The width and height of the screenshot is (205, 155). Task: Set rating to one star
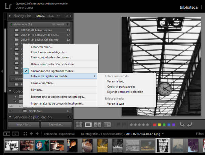(x=131, y=125)
